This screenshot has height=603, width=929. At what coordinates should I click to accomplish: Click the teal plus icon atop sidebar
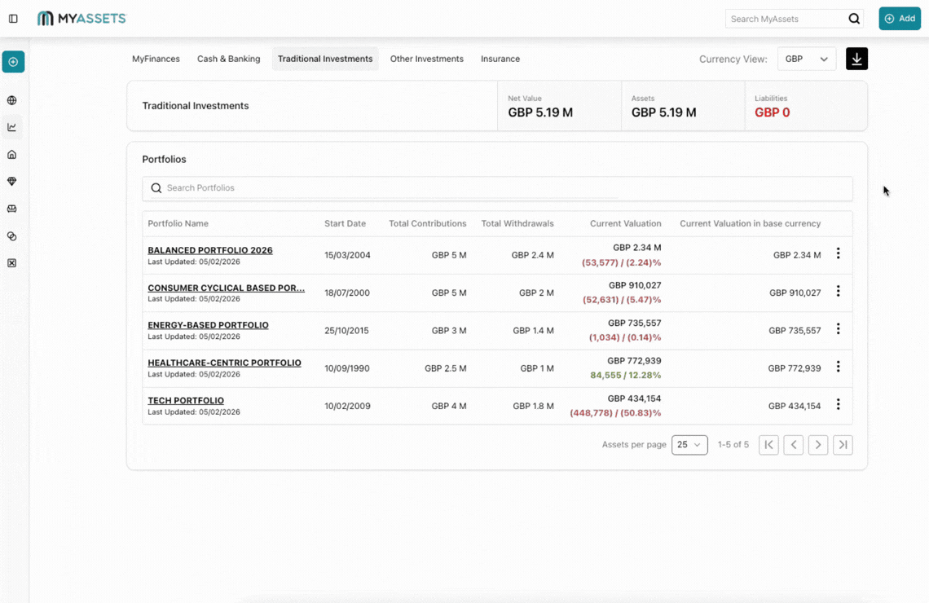coord(12,61)
